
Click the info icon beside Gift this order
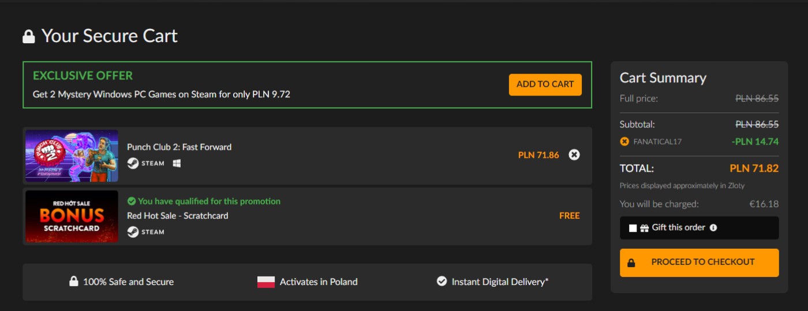pos(713,228)
